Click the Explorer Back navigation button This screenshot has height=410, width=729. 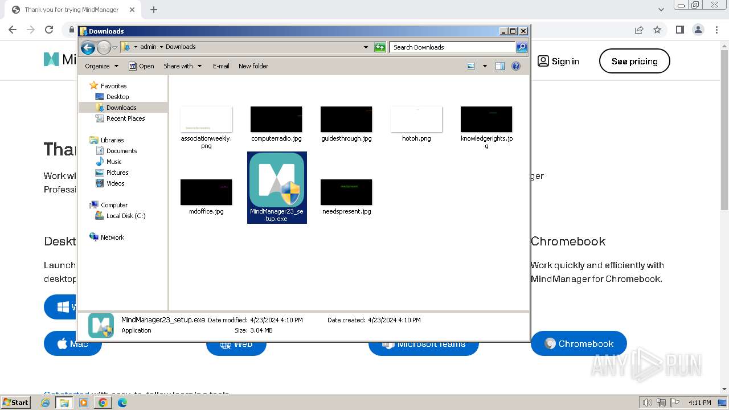point(88,47)
